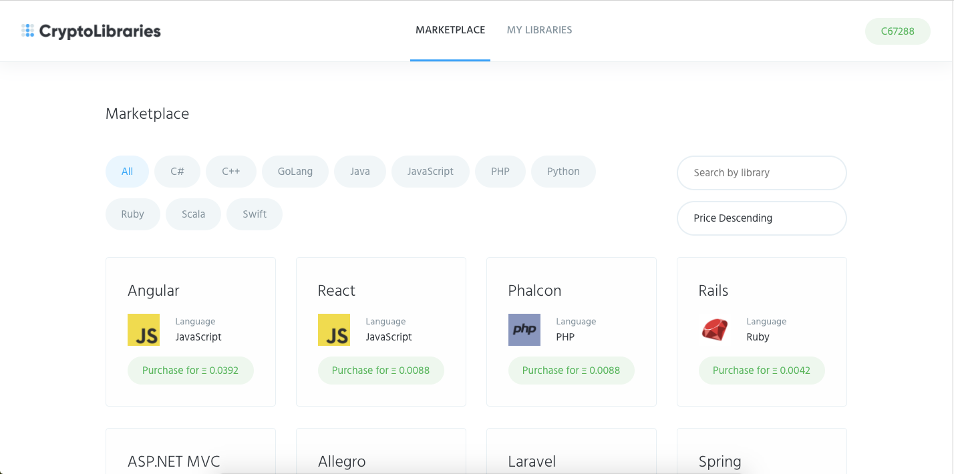This screenshot has height=474, width=954.
Task: Enable the Python filter
Action: [x=563, y=171]
